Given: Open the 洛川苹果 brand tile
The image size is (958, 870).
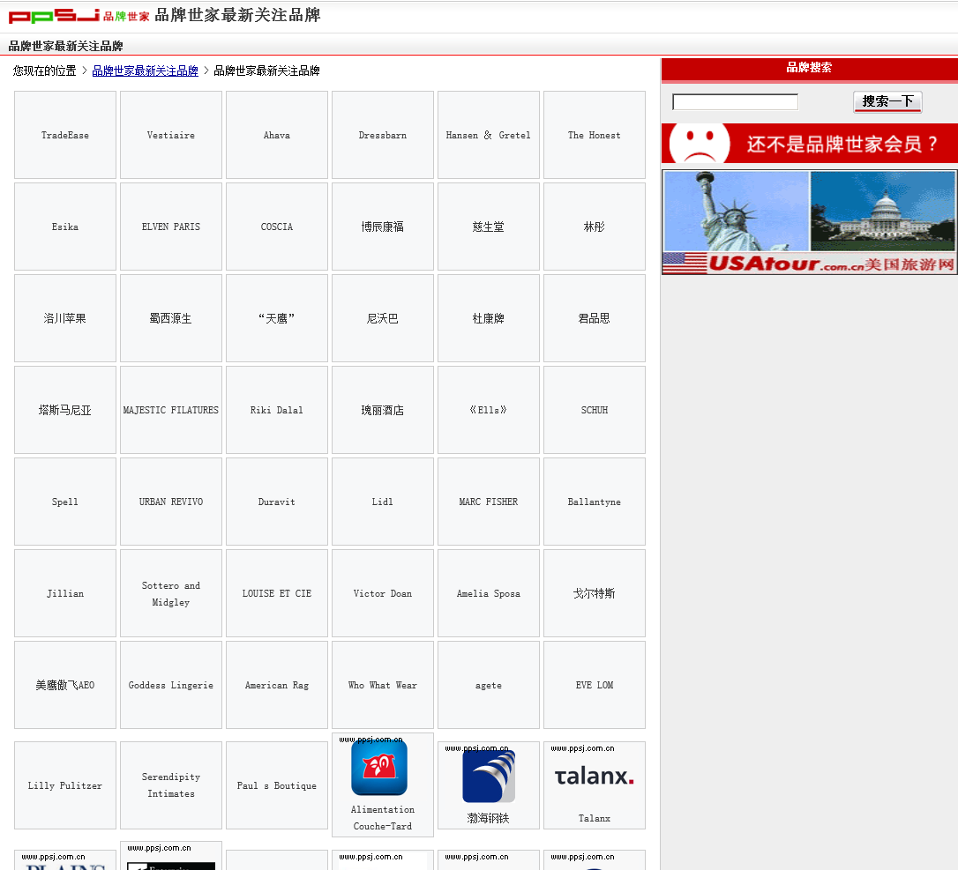Looking at the screenshot, I should [65, 318].
